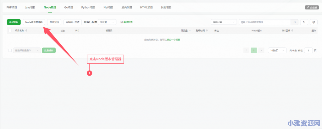This screenshot has height=129, width=322.
Task: Click the 添加一个项目 link in empty list
Action: pos(173,40)
